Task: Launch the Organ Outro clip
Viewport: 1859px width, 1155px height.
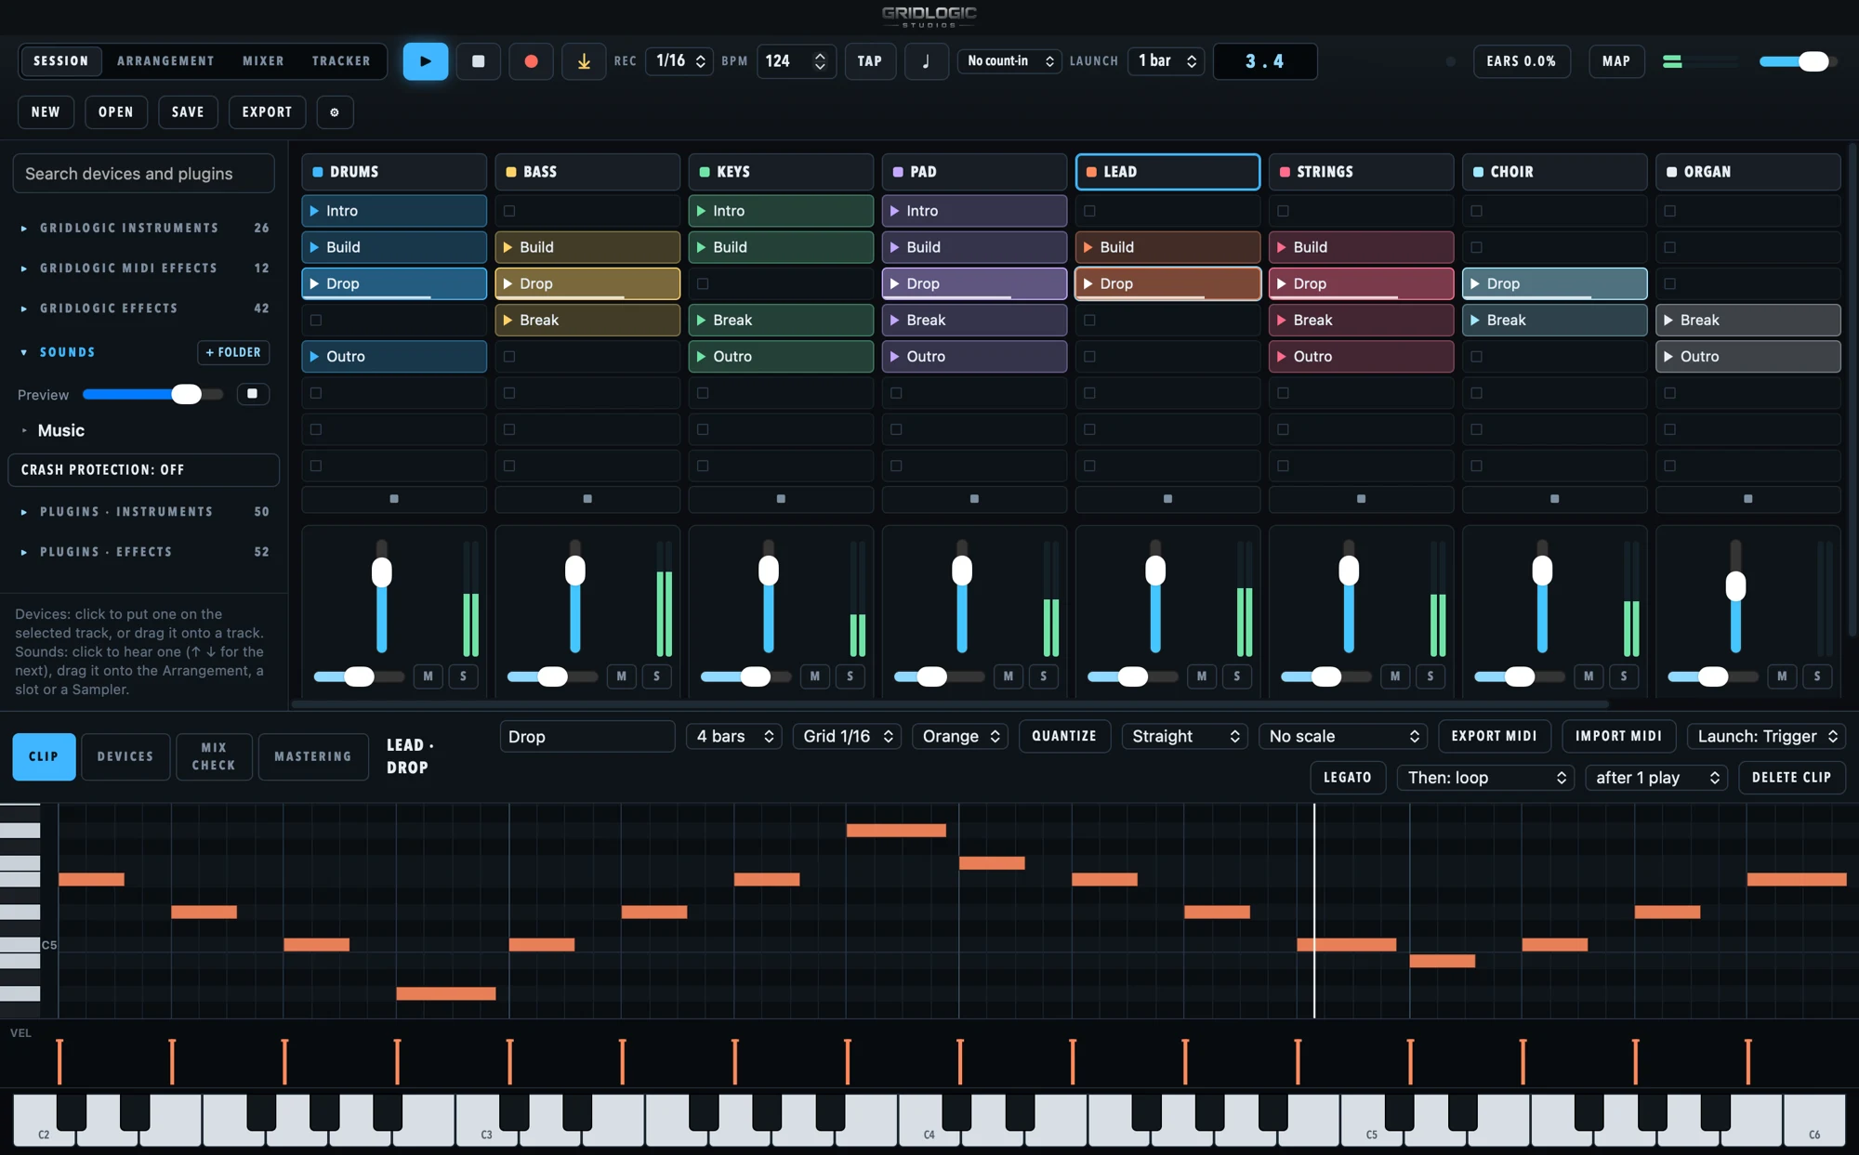Action: (1747, 356)
